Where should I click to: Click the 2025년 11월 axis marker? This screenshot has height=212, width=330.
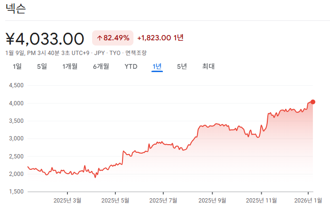coord(261,200)
